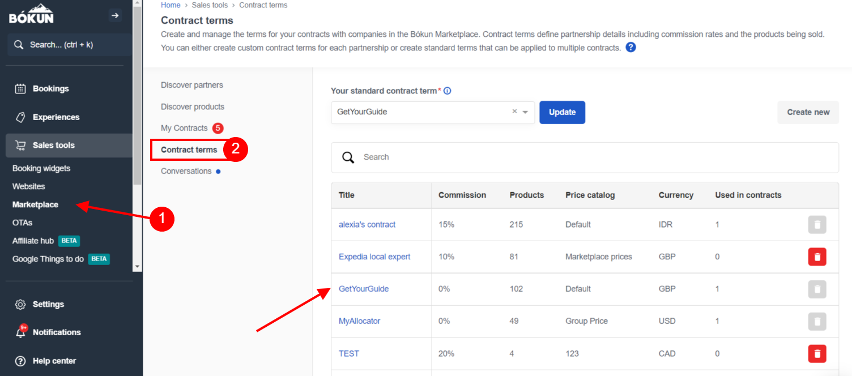The image size is (852, 376).
Task: Click the Commission column header
Action: pos(462,195)
